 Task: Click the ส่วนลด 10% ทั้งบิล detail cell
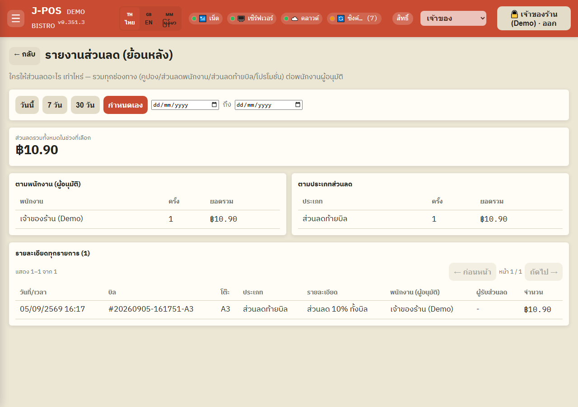point(337,309)
